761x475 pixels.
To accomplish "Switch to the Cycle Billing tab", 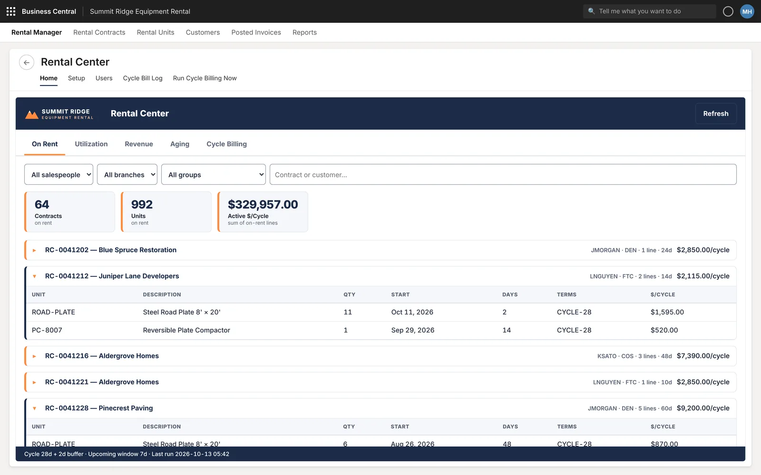I will [226, 144].
